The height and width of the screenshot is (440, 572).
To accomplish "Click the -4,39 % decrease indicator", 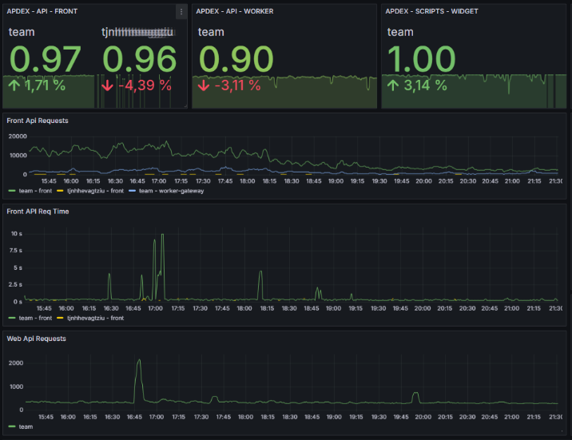I will coord(145,85).
